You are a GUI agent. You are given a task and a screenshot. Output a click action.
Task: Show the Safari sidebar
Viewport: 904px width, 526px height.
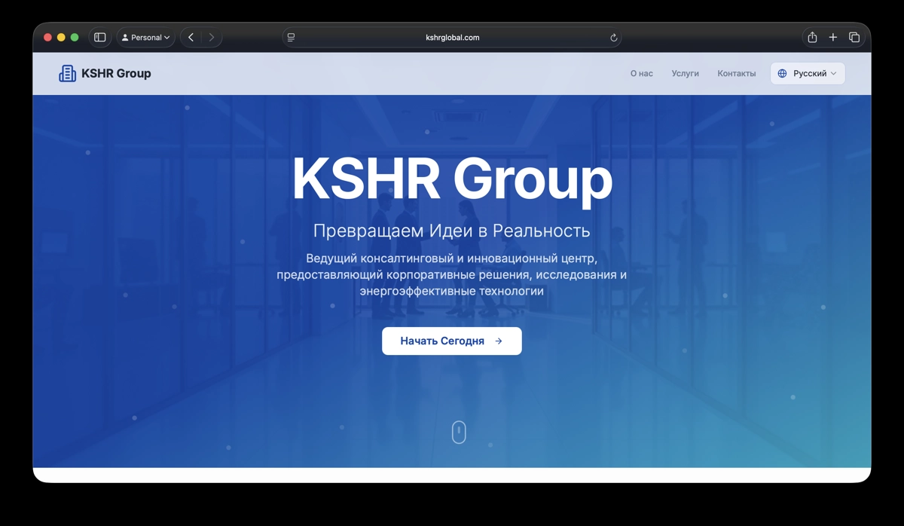pos(99,38)
